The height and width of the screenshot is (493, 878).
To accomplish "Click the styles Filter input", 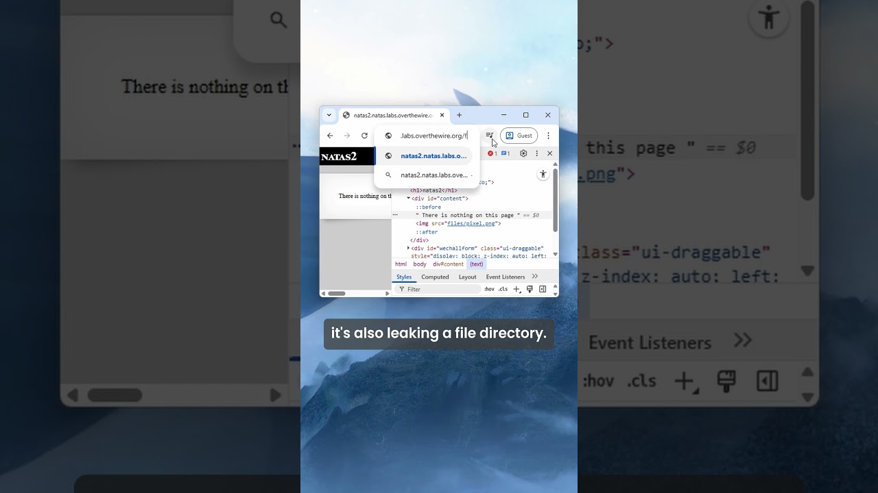I will (438, 289).
